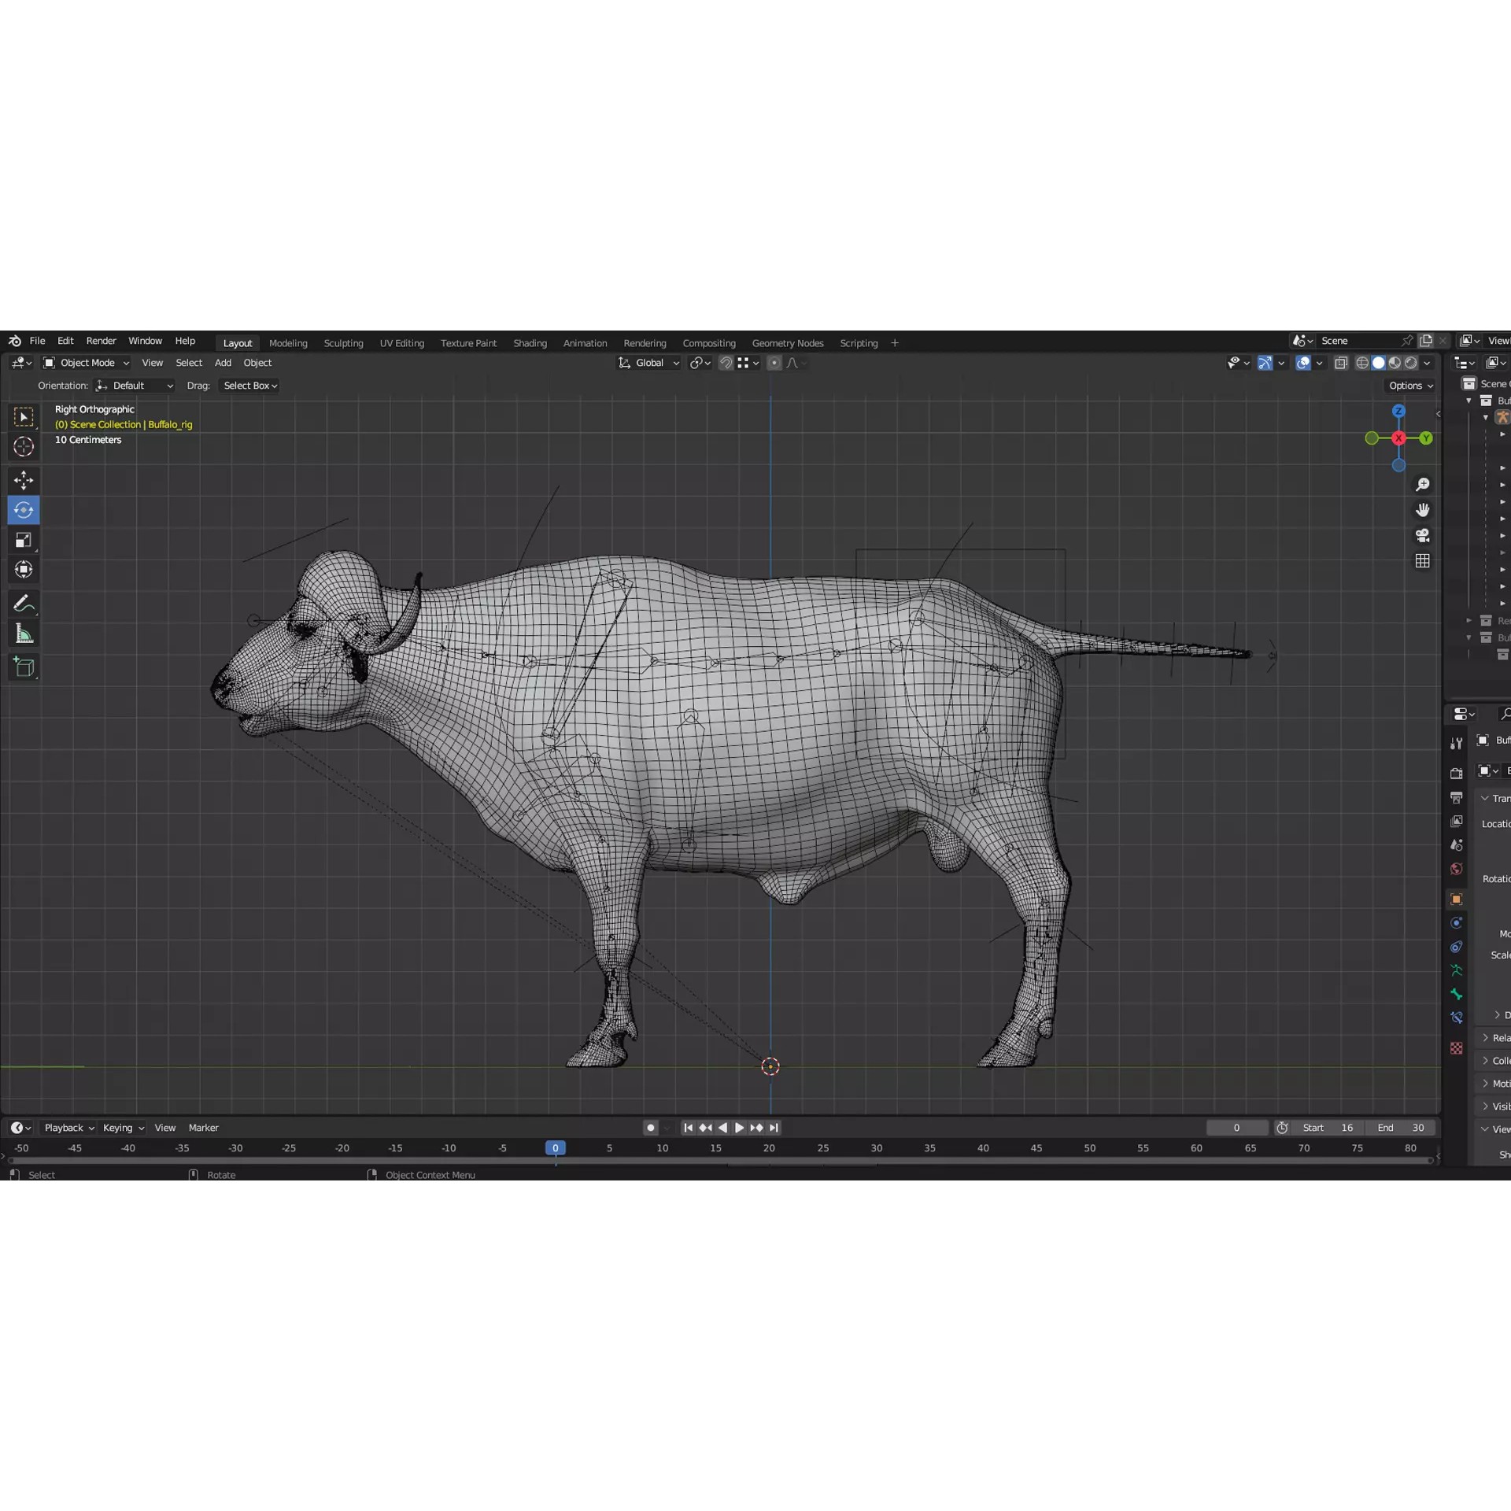Toggle proportional editing in the header
The image size is (1511, 1511).
[774, 363]
